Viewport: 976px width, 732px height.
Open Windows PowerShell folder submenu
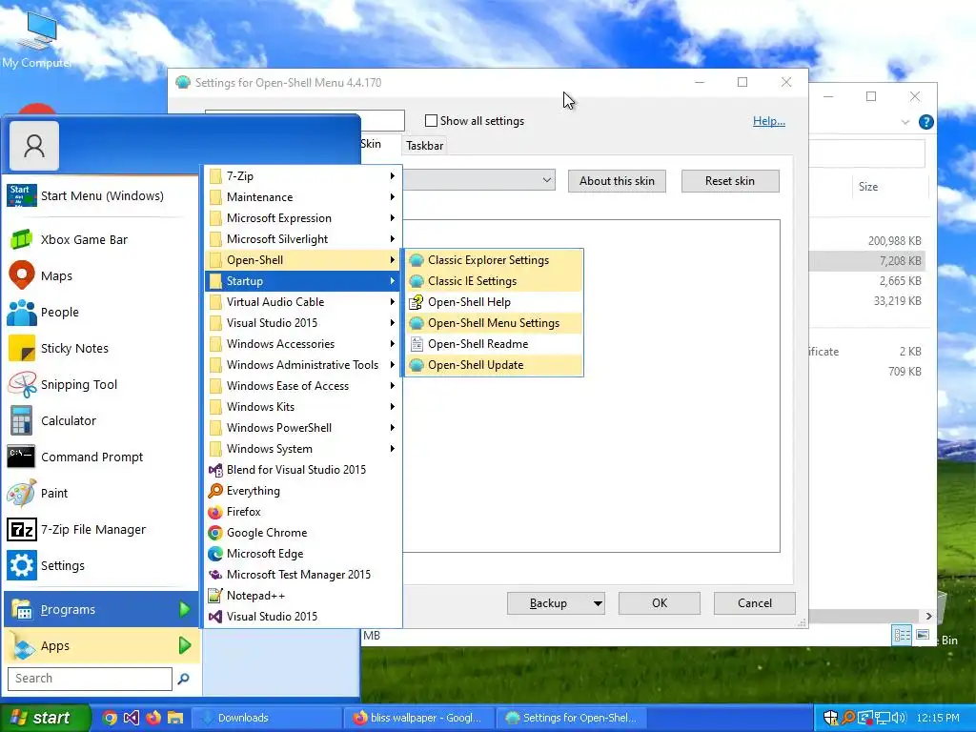point(303,428)
